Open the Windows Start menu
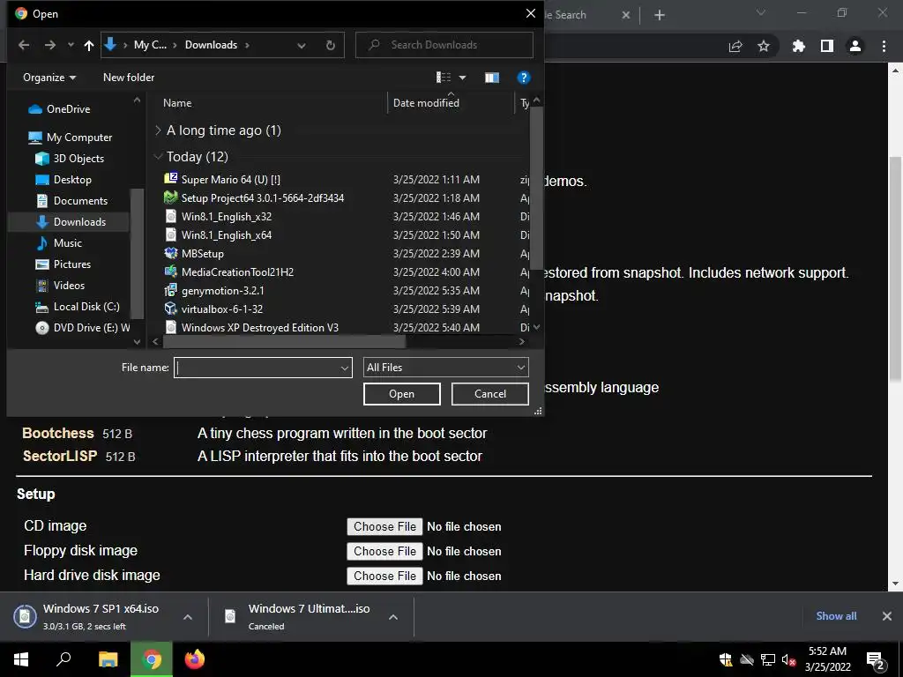 tap(21, 659)
